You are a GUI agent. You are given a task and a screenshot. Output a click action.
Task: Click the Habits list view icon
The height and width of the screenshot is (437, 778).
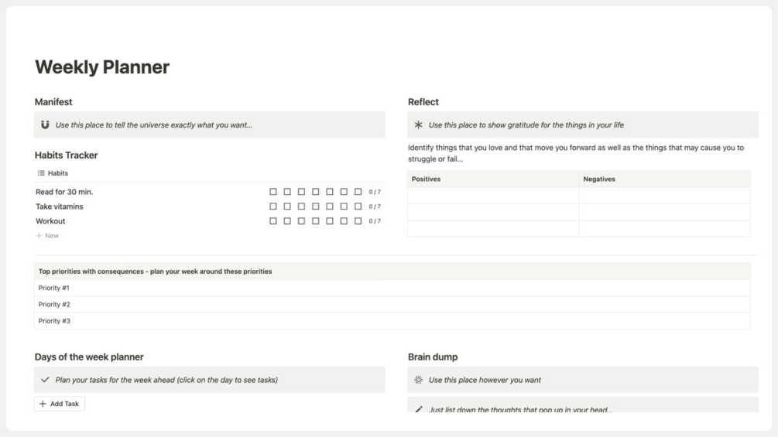coord(41,173)
